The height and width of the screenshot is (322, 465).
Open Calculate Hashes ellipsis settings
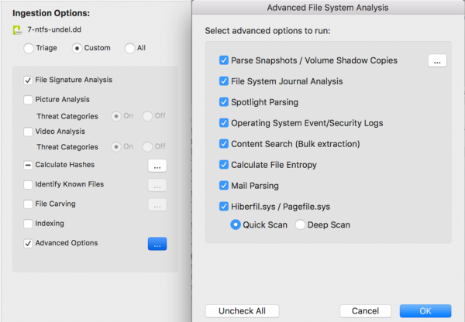click(x=157, y=165)
